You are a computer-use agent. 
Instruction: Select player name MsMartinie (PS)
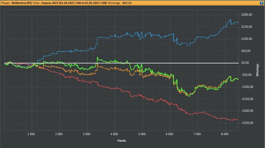22,3
